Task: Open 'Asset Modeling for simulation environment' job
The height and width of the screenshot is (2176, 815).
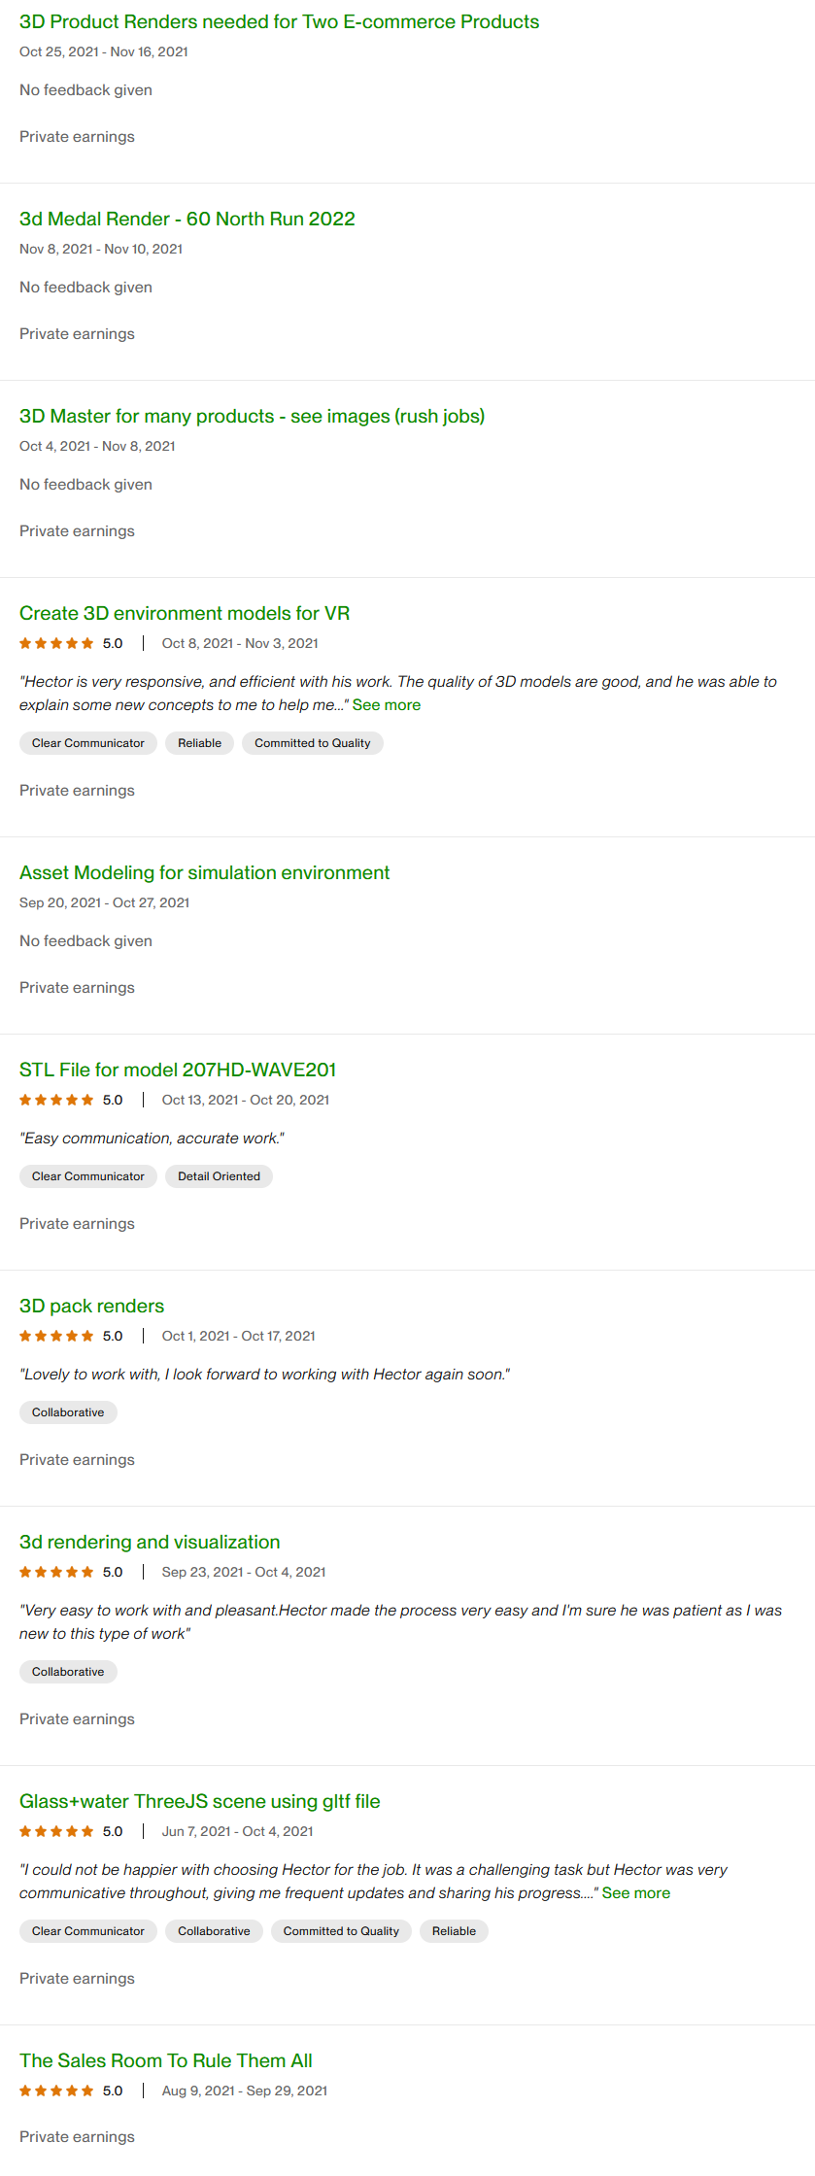Action: tap(204, 872)
